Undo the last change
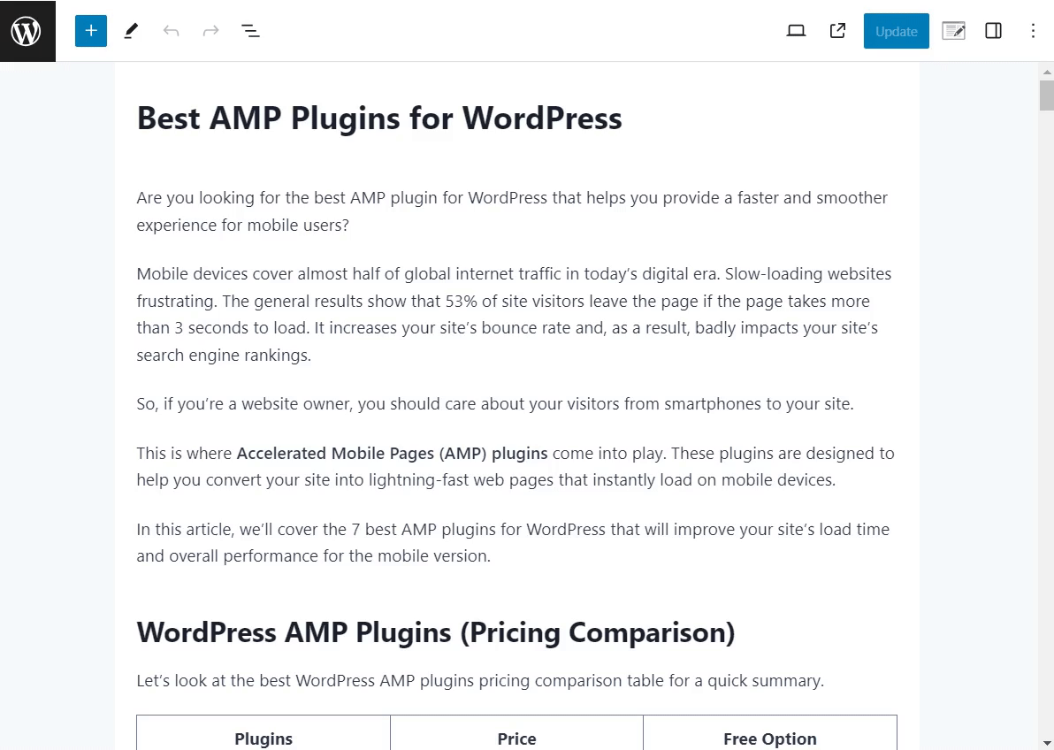The height and width of the screenshot is (750, 1054). 171,31
